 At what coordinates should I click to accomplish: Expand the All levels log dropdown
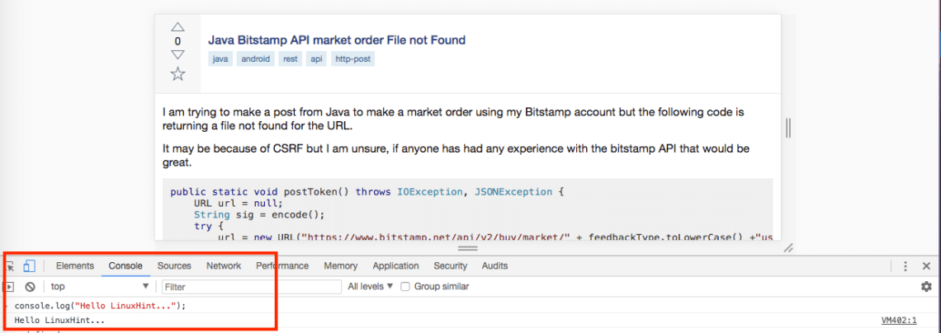(370, 287)
